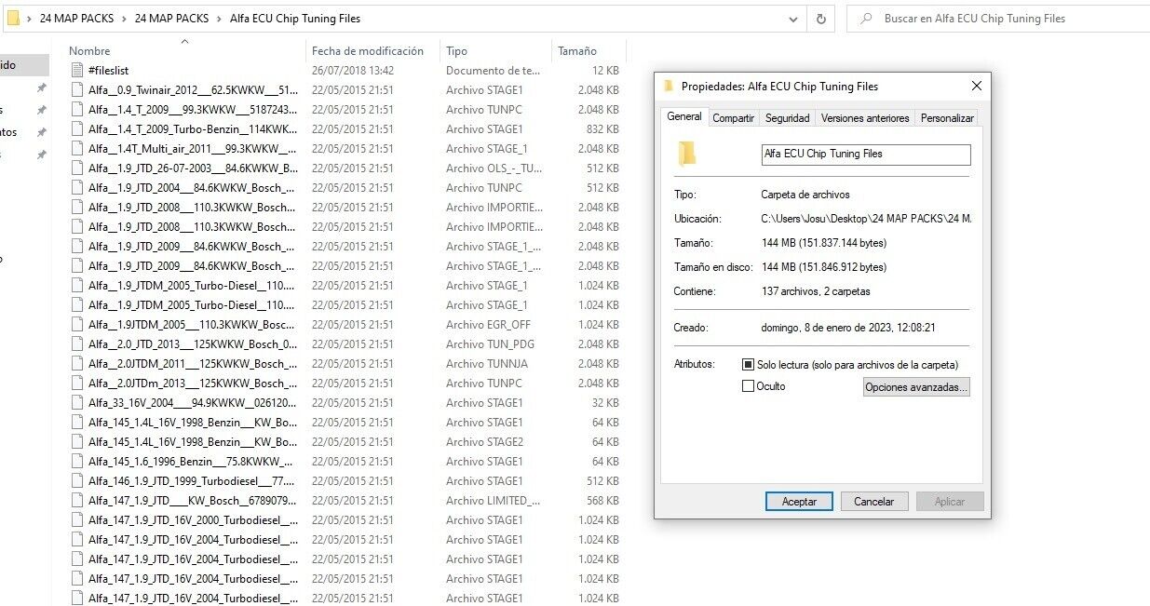
Task: Click the file icon of Alfa__1.9JTDM_2005 EGR_OFF row
Action: pos(78,325)
